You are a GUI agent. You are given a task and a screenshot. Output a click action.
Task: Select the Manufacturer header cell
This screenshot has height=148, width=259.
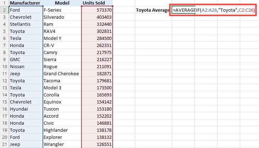point(26,3)
